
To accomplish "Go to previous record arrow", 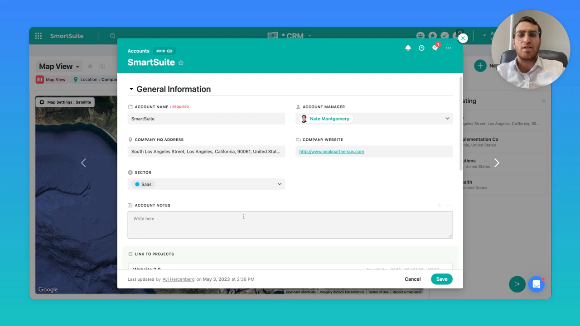I will click(83, 163).
